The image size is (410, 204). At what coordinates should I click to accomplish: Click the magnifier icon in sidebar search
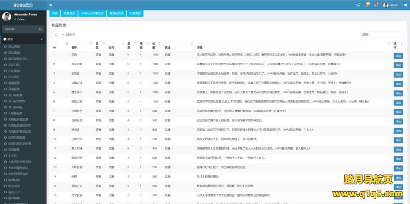[41, 29]
